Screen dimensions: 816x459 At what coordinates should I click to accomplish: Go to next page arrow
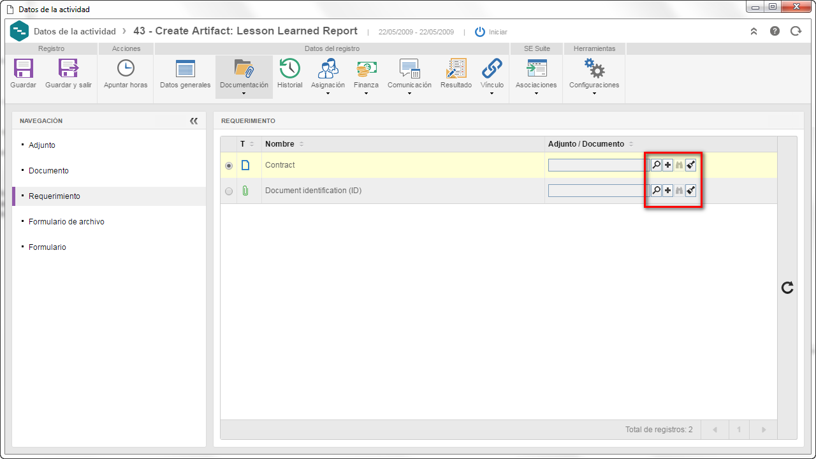763,430
